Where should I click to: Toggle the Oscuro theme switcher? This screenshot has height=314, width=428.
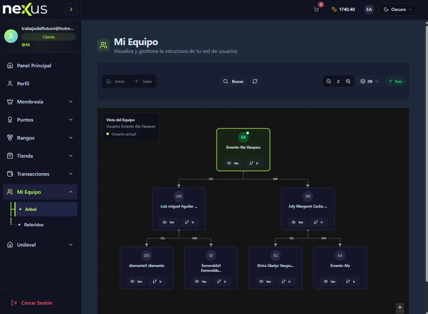397,9
